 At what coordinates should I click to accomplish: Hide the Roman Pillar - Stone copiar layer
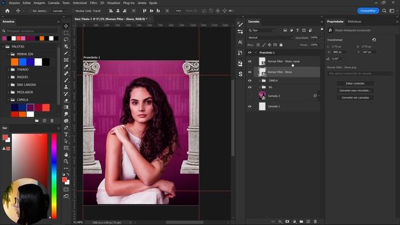tap(250, 61)
